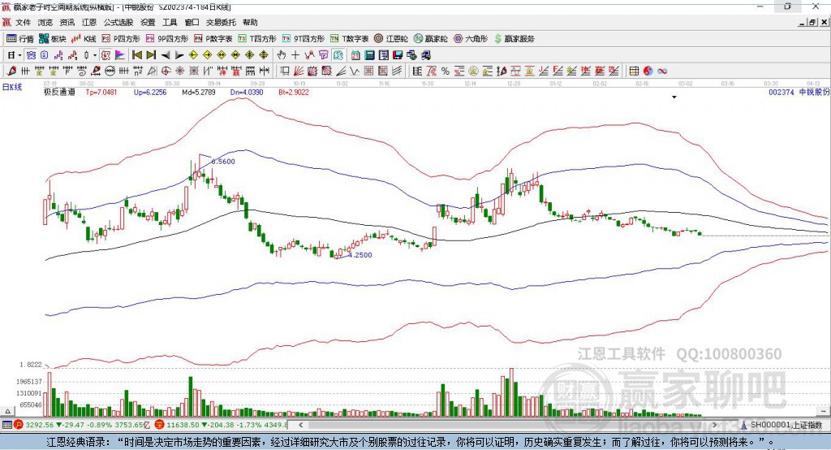This screenshot has height=450, width=831.
Task: Open the P四方形 tool
Action: tap(121, 39)
